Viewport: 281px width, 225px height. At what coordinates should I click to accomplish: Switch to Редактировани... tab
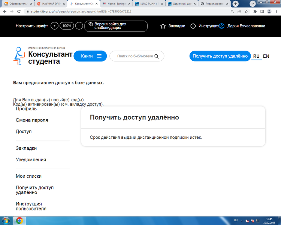tap(215, 4)
